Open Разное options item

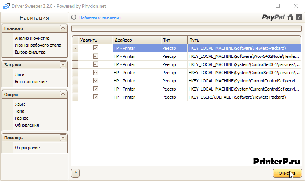click(22, 118)
